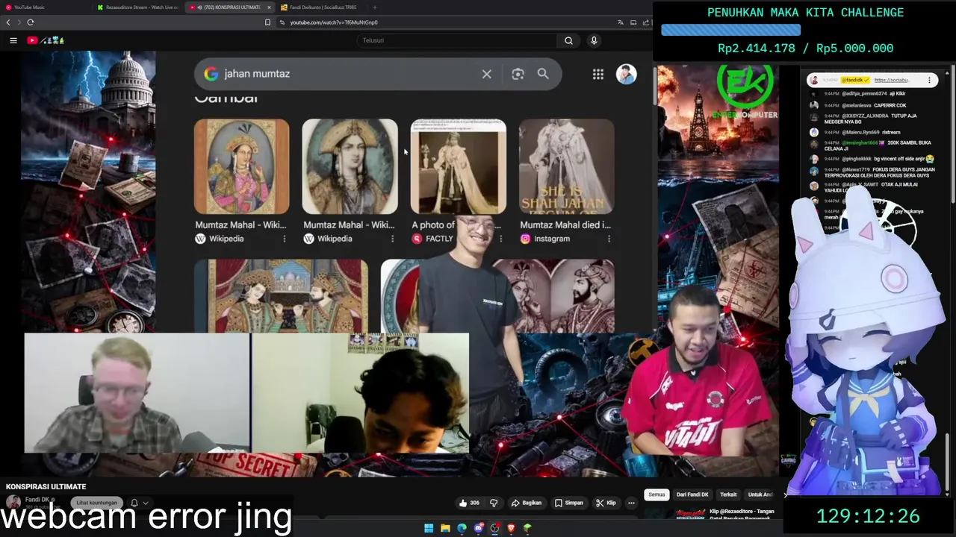Click the KONSPIRASI ULTIMATE video title
The image size is (956, 537).
[x=46, y=486]
